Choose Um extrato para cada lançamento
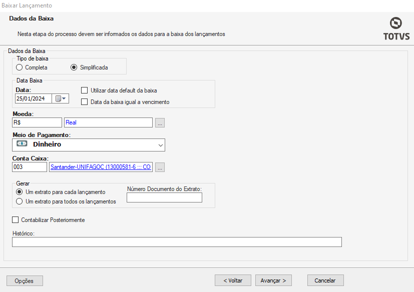This screenshot has width=414, height=292. (20, 192)
